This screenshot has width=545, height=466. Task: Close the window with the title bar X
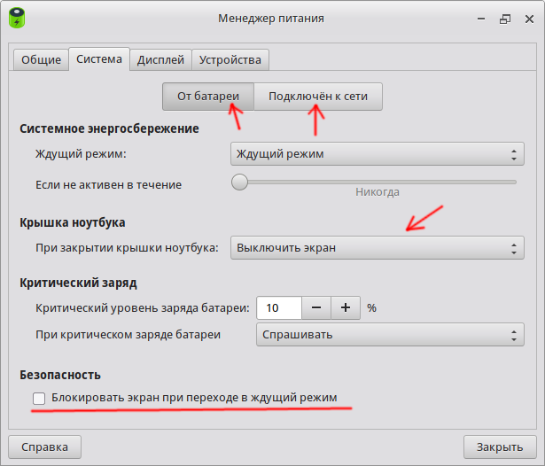click(528, 18)
